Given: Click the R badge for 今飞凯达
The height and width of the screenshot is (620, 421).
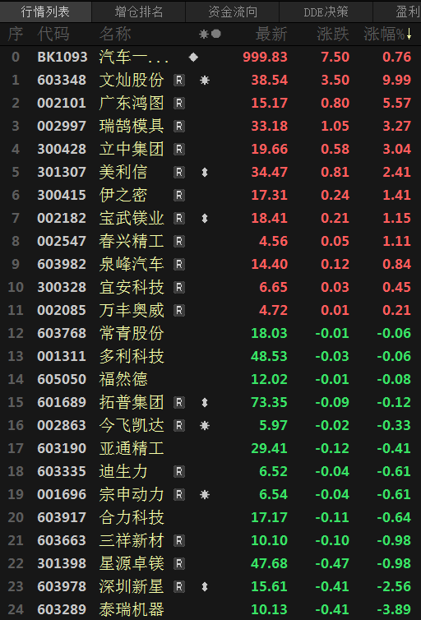Looking at the screenshot, I should click(x=179, y=425).
